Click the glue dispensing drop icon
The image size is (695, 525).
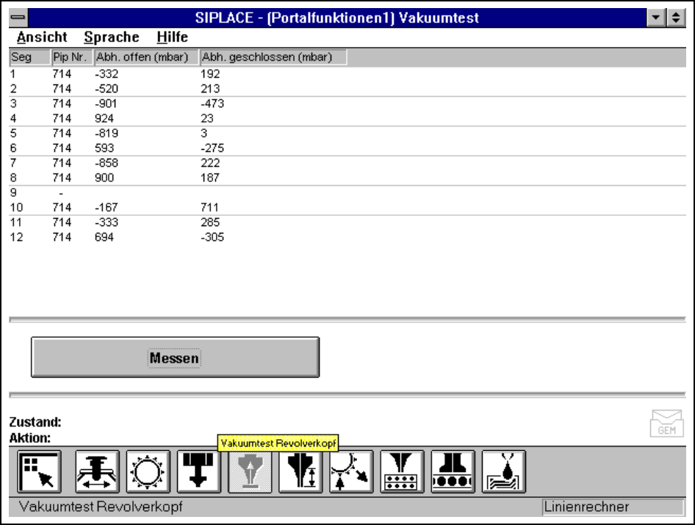click(503, 472)
